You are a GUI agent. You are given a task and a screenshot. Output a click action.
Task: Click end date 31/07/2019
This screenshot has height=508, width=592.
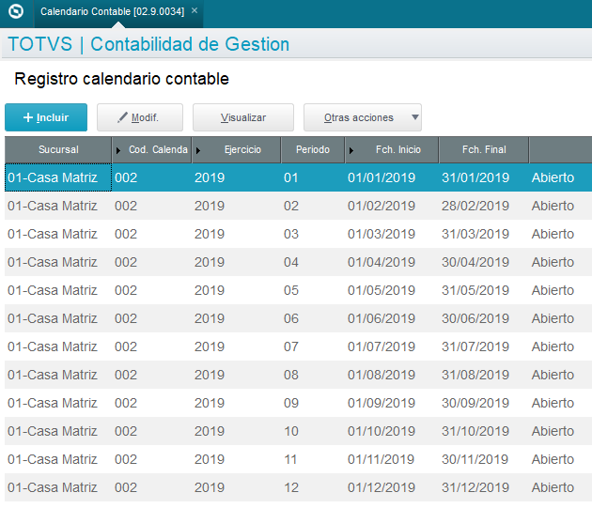click(x=475, y=346)
